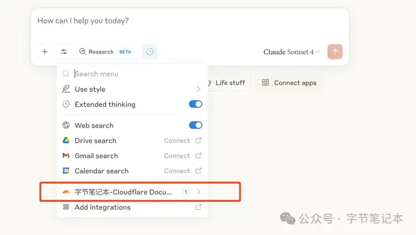Click the Cloudflare cloud icon

pos(66,192)
